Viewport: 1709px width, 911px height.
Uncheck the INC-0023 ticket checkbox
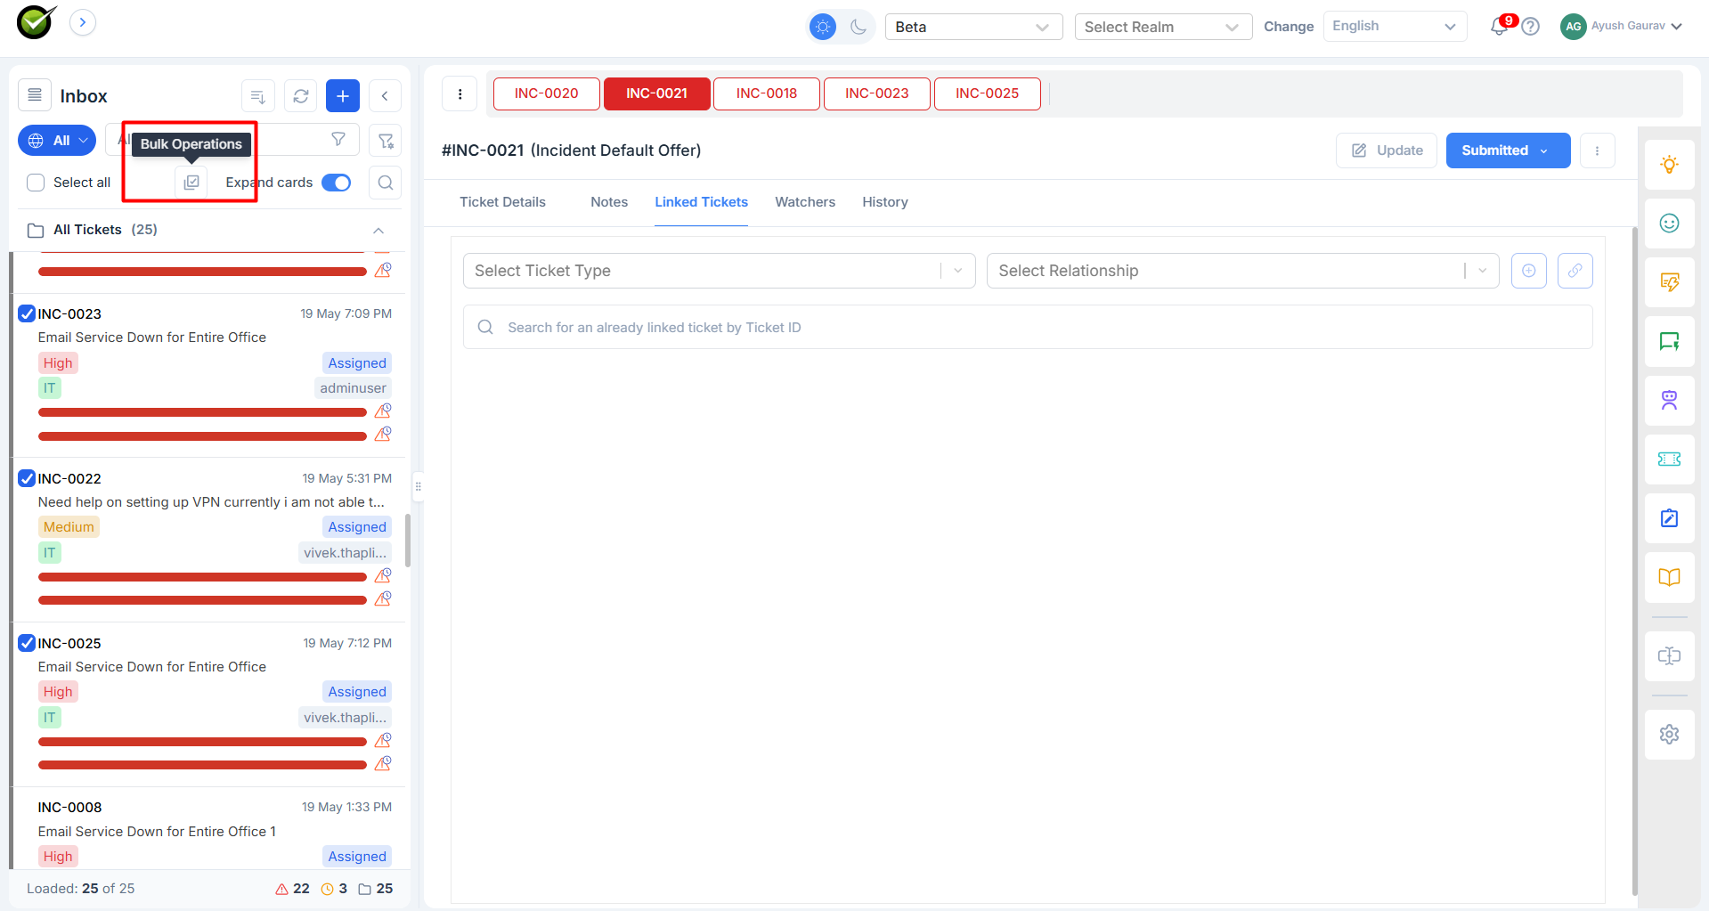click(x=27, y=313)
